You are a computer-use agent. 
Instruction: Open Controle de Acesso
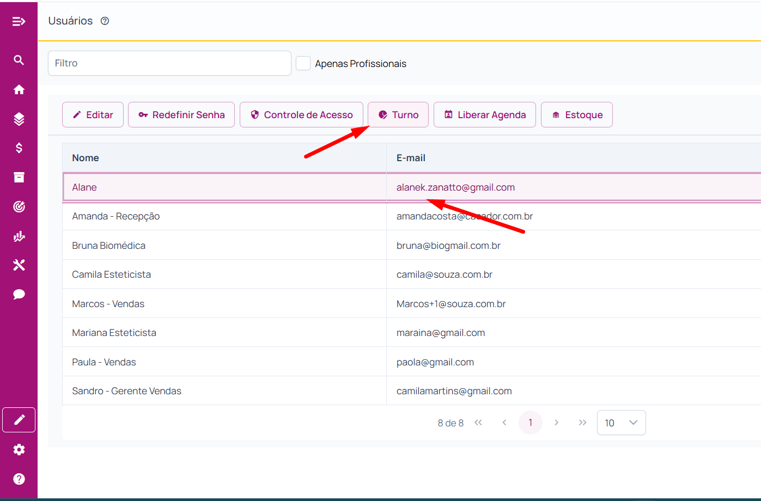tap(301, 115)
